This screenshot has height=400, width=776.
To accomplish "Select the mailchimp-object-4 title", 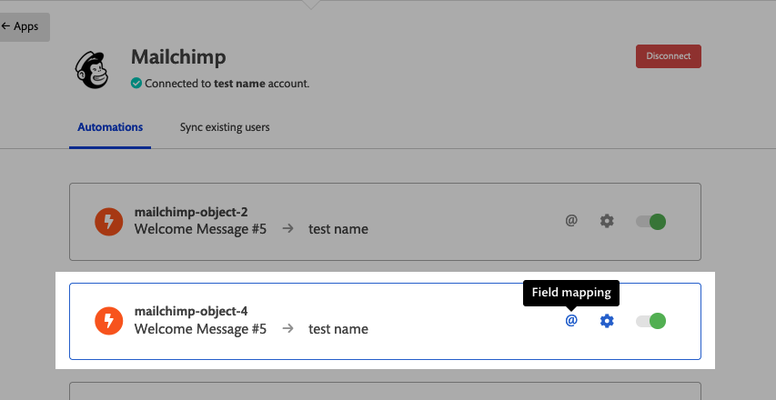I will coord(191,312).
